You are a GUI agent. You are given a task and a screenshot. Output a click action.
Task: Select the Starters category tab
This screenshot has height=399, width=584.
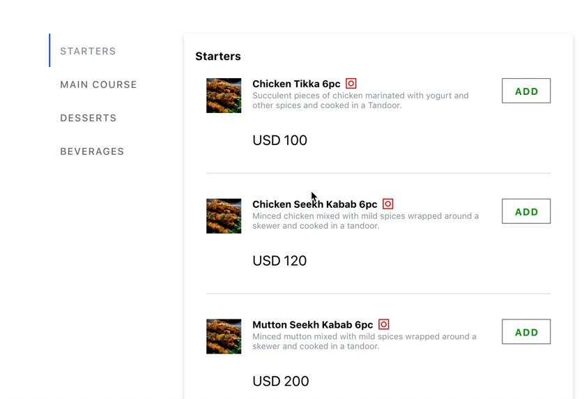click(88, 51)
